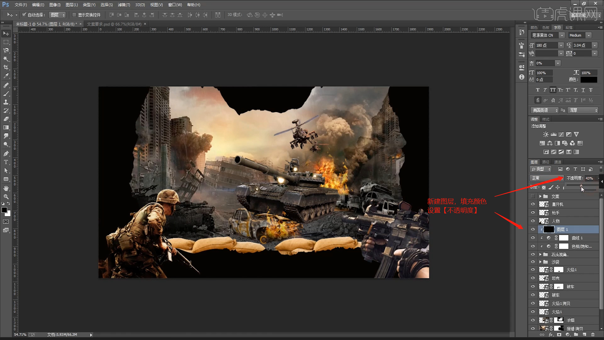Open the 文件(F) menu

point(21,5)
